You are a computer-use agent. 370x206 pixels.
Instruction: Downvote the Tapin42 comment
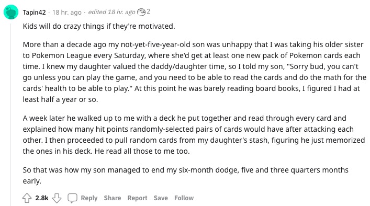click(x=57, y=198)
